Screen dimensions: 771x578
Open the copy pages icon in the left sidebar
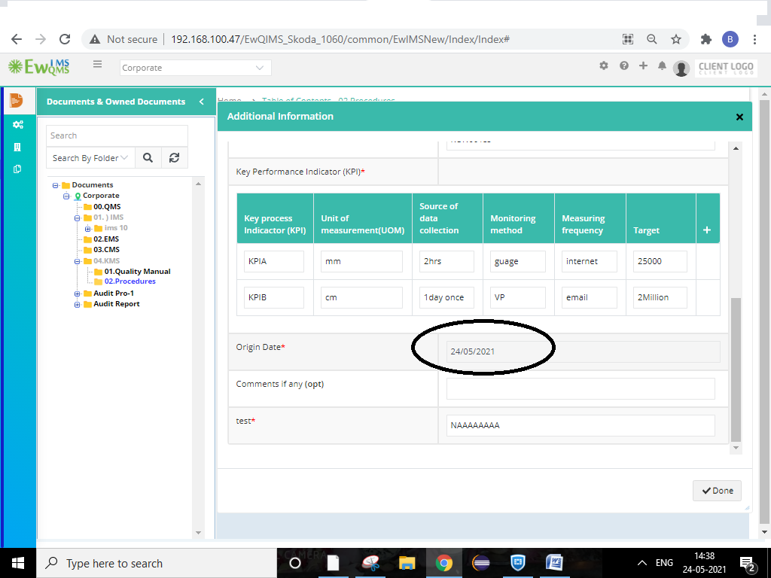coord(17,169)
